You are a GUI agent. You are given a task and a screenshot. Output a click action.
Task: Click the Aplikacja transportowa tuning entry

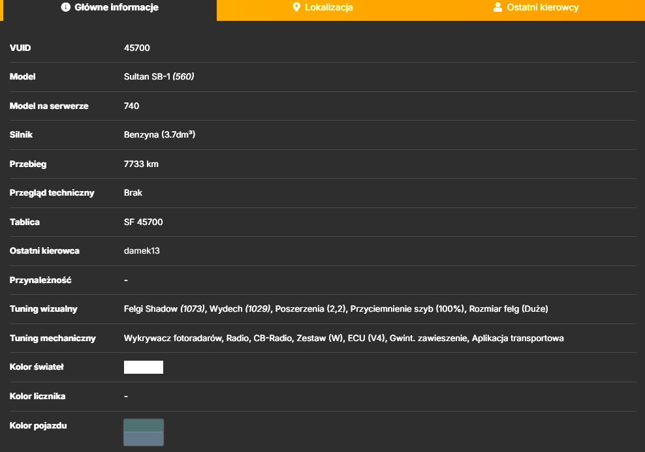(518, 338)
